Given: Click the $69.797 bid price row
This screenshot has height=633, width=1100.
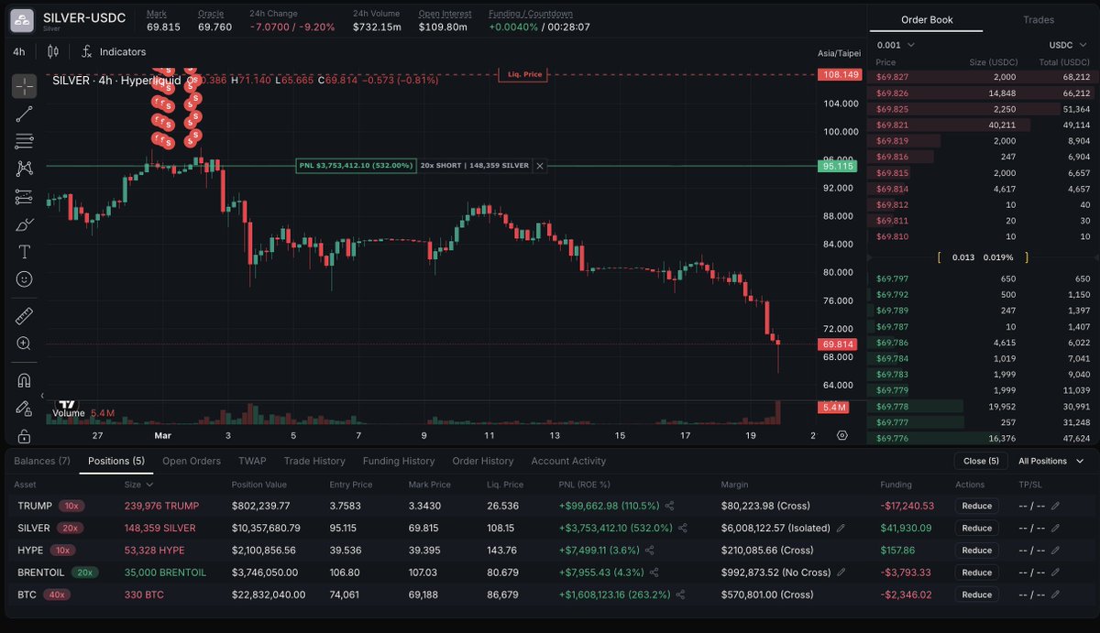Looking at the screenshot, I should (x=983, y=278).
